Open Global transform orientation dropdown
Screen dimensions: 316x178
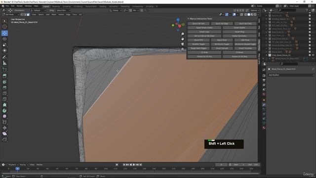[x=116, y=10]
